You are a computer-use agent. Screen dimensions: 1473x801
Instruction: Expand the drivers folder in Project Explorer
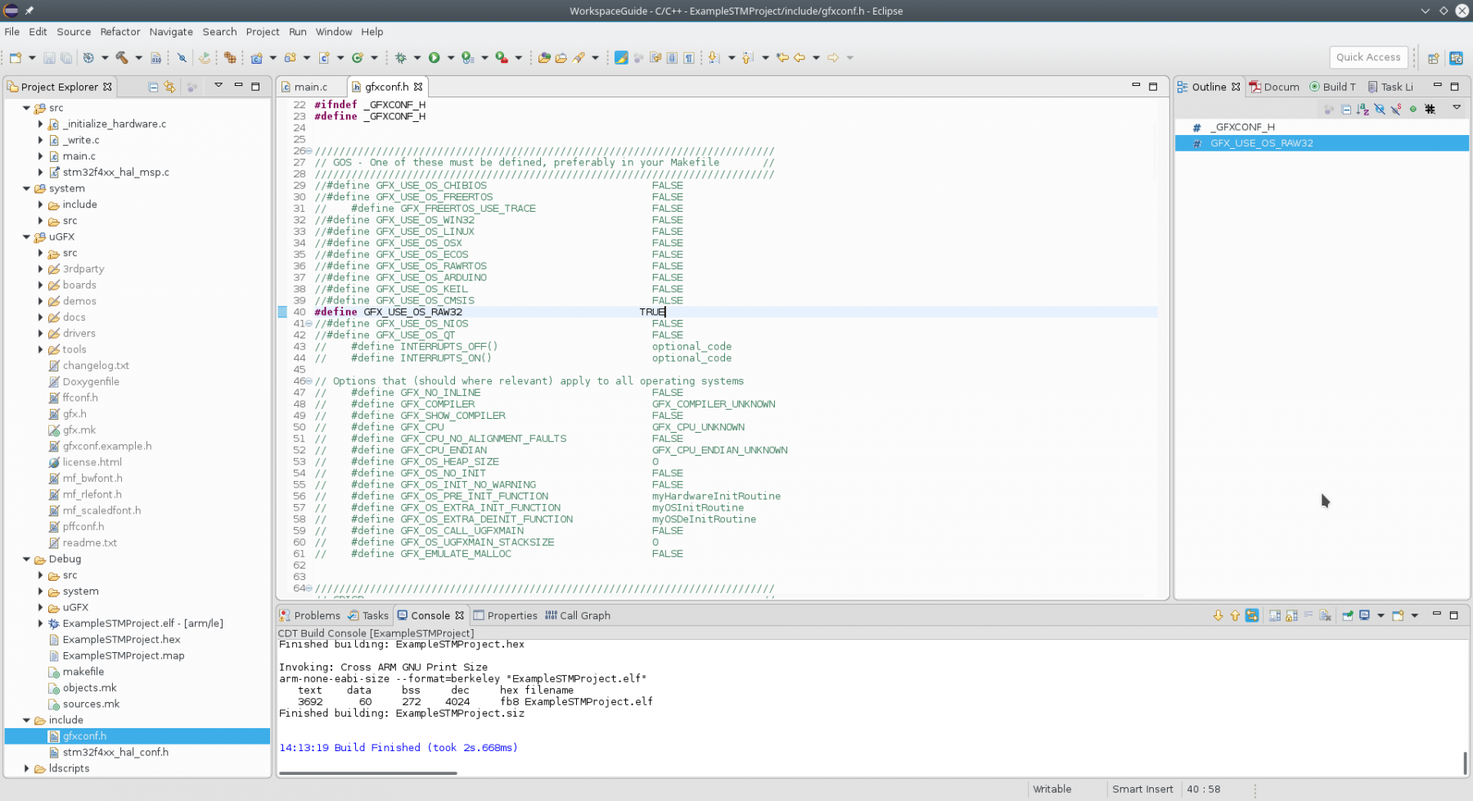40,333
